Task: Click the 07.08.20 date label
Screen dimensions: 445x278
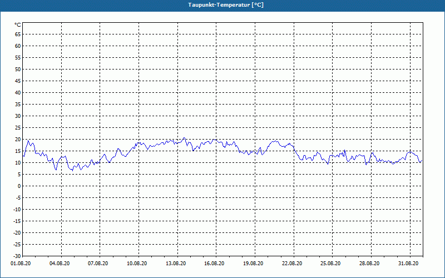Action: (x=98, y=264)
